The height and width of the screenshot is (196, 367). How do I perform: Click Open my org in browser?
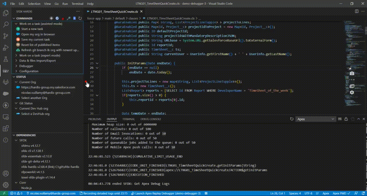[x=38, y=34]
